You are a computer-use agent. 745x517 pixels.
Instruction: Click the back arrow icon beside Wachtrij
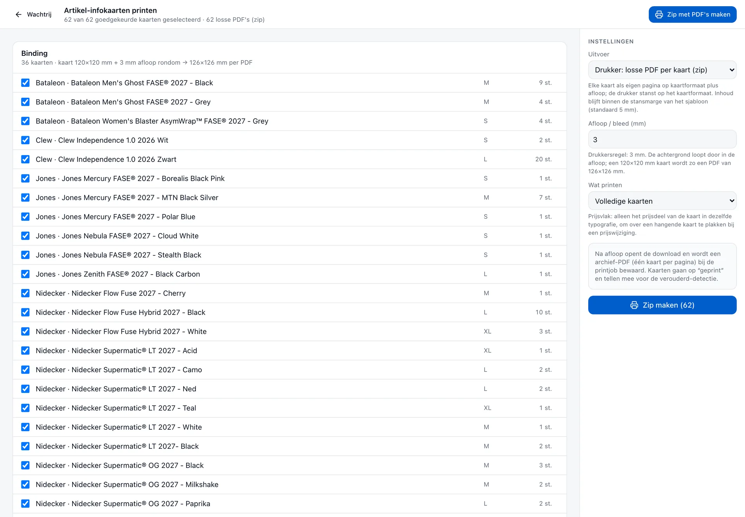click(18, 14)
